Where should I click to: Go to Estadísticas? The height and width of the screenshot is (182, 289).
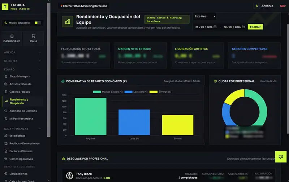[x=17, y=136]
